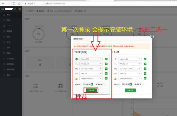Click the FTP icon in sidebar
The height and width of the screenshot is (116, 177).
pos(4,26)
